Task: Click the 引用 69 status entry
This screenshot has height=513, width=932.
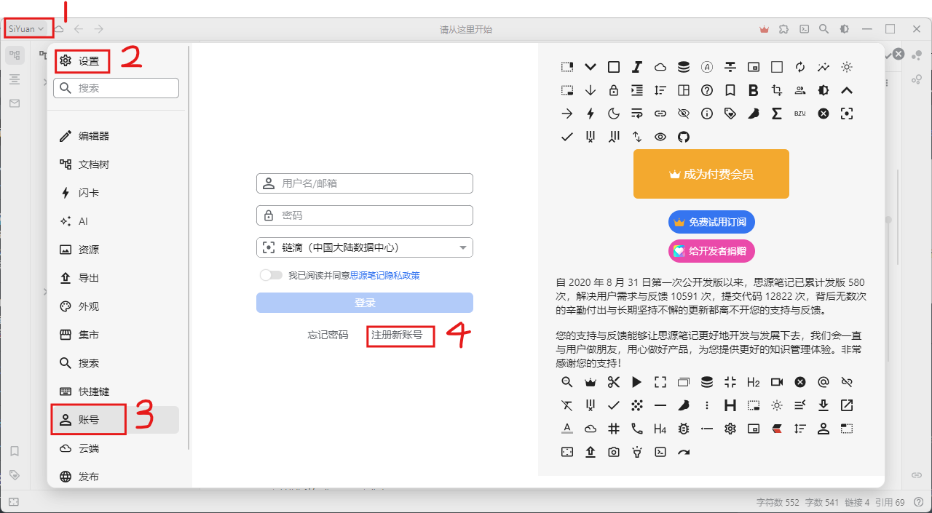Action: [890, 502]
